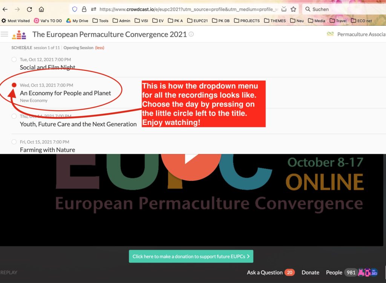The width and height of the screenshot is (386, 283).
Task: Click the browser forward arrow
Action: point(17,9)
